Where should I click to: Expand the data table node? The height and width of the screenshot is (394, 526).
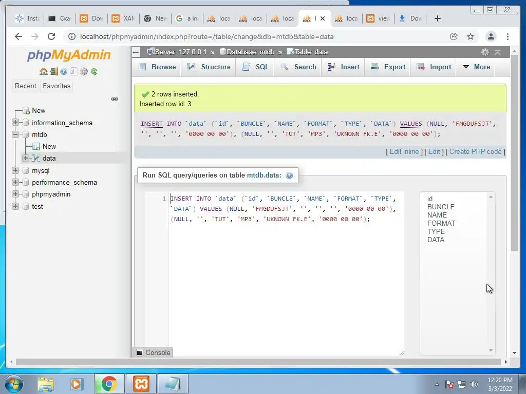click(26, 158)
